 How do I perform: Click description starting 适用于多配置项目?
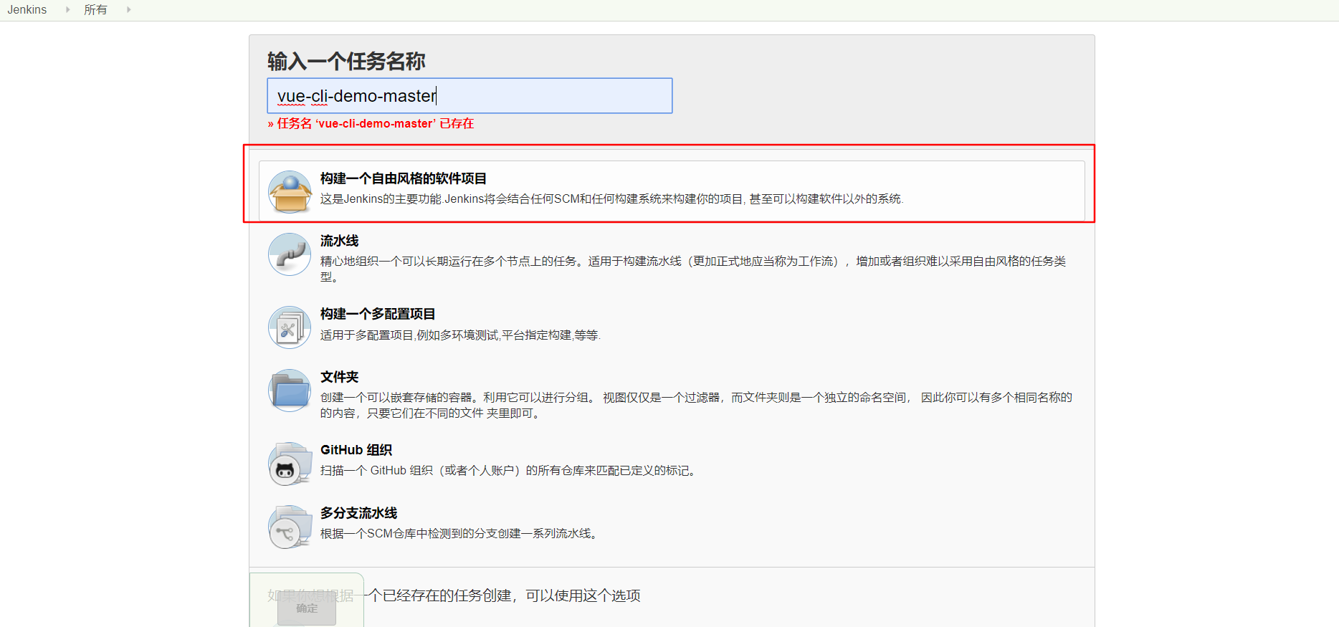pos(460,335)
